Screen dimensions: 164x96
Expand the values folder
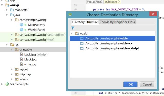12,79
